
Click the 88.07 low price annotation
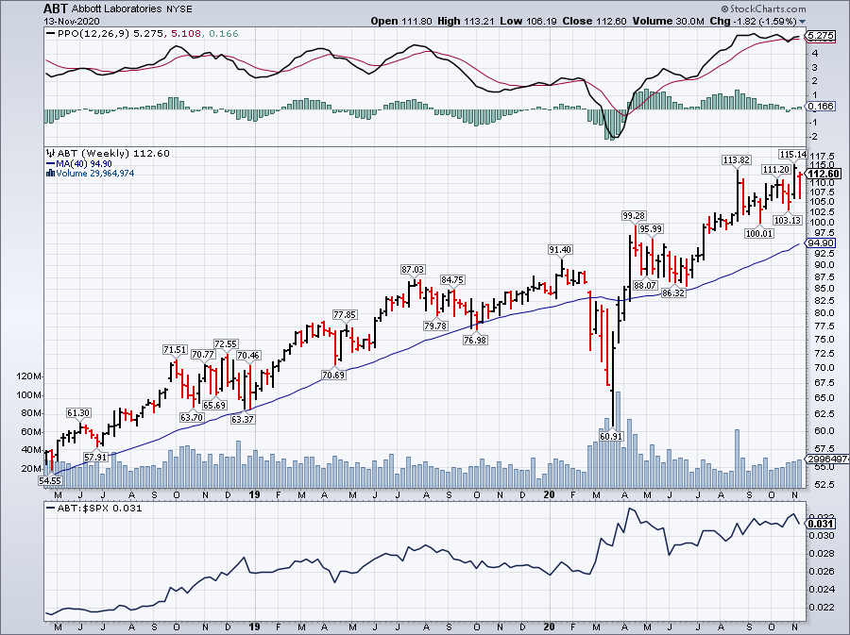(x=645, y=285)
